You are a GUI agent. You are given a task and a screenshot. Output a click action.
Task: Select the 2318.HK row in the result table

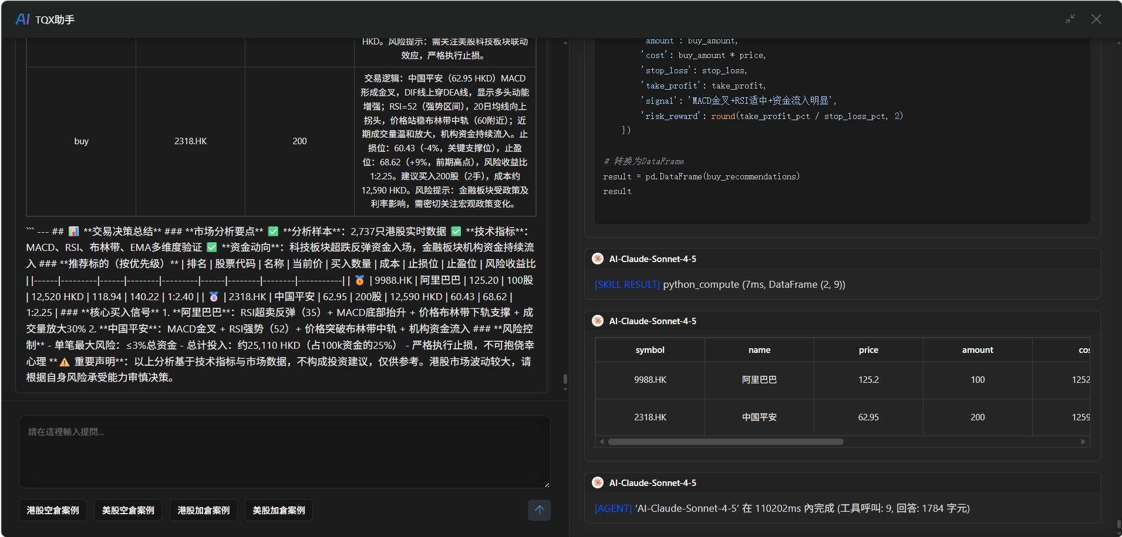(x=649, y=417)
